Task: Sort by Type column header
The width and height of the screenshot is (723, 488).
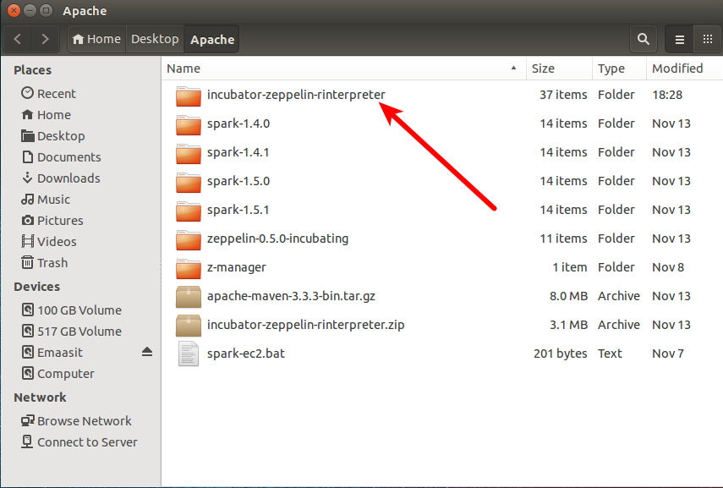Action: (x=619, y=69)
